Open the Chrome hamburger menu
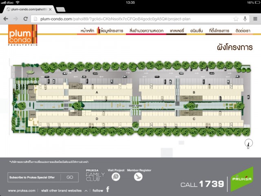The width and height of the screenshot is (261, 196). pos(255,19)
